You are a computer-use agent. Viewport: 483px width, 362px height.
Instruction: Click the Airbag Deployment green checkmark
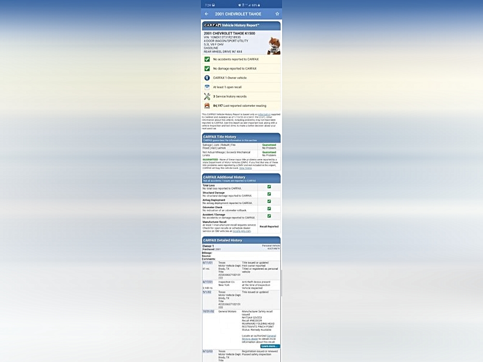[x=269, y=201]
